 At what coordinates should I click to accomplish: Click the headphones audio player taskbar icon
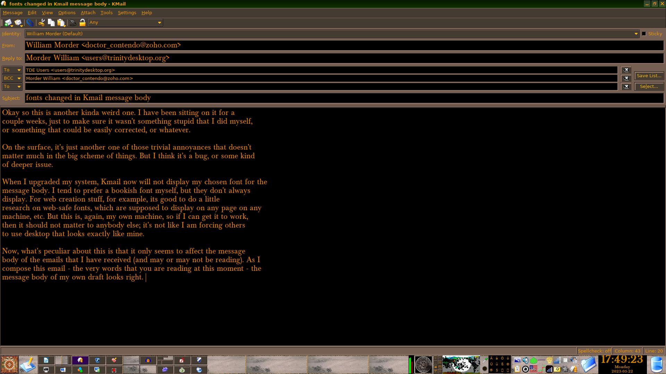(148, 360)
